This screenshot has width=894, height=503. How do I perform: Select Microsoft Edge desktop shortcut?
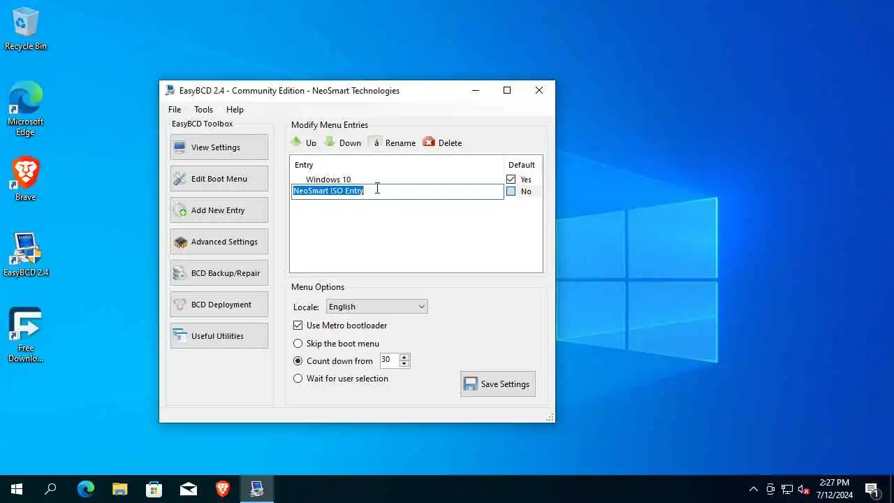point(26,109)
